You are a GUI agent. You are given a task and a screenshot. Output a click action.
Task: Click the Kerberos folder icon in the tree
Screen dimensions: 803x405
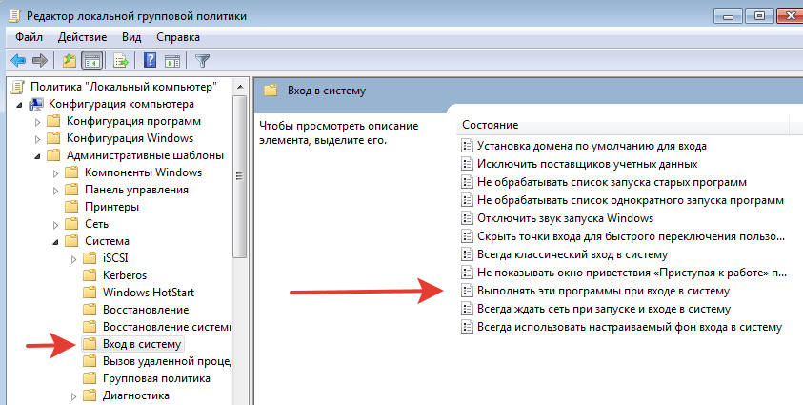(90, 275)
